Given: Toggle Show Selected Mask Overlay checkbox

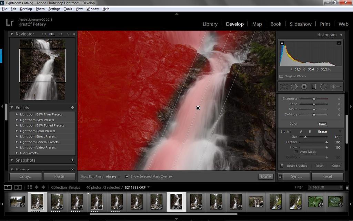Looking at the screenshot, I should point(127,176).
